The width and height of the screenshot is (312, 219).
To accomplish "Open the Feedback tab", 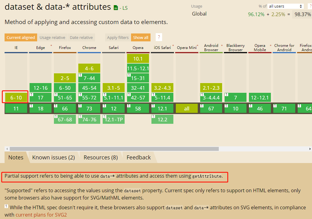I will [139, 157].
